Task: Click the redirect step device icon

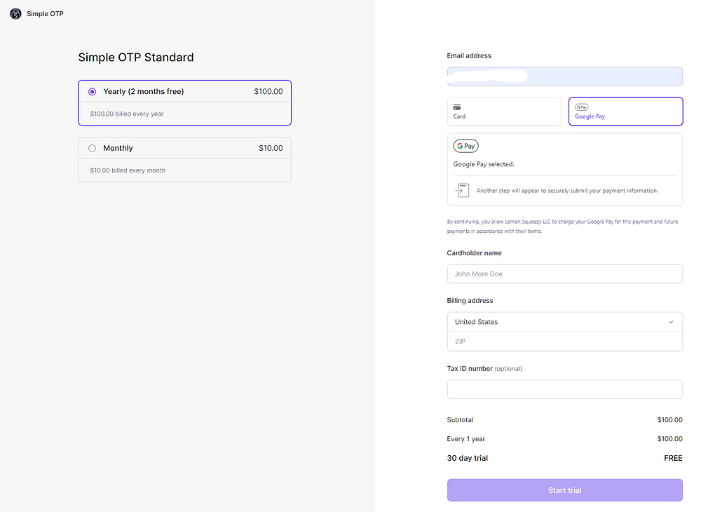Action: pyautogui.click(x=462, y=190)
